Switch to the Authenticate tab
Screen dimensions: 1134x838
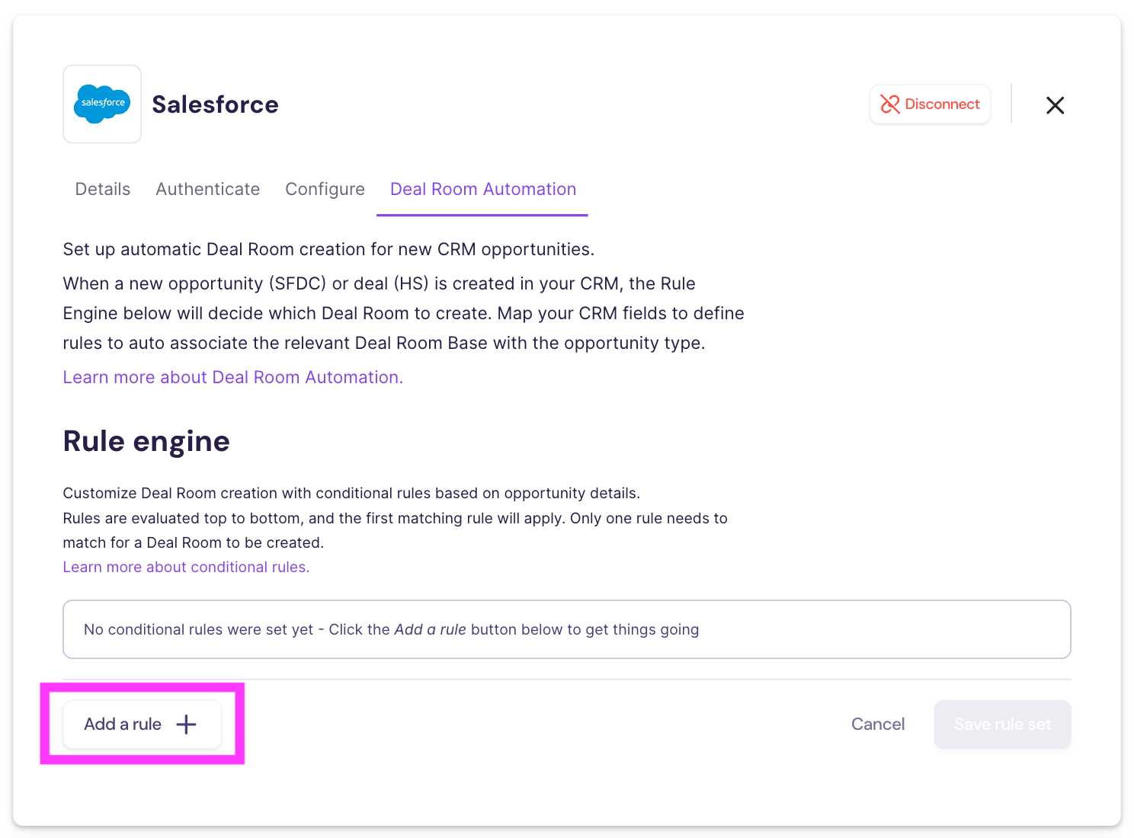point(208,189)
